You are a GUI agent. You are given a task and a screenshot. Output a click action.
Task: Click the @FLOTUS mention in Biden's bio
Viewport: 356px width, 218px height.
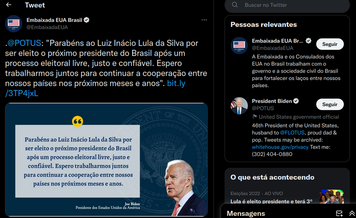coord(292,133)
